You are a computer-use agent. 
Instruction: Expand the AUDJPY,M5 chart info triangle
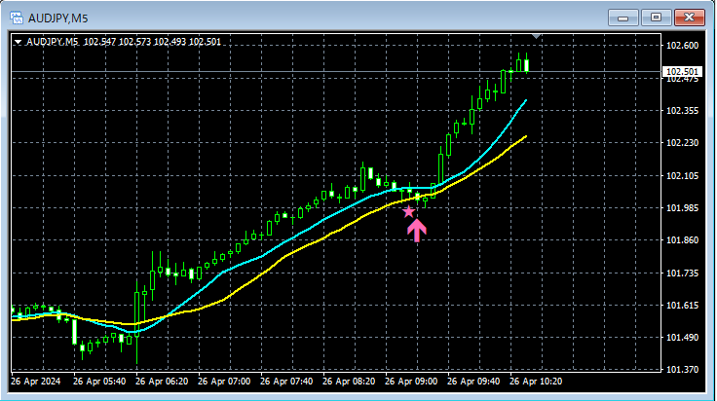18,42
